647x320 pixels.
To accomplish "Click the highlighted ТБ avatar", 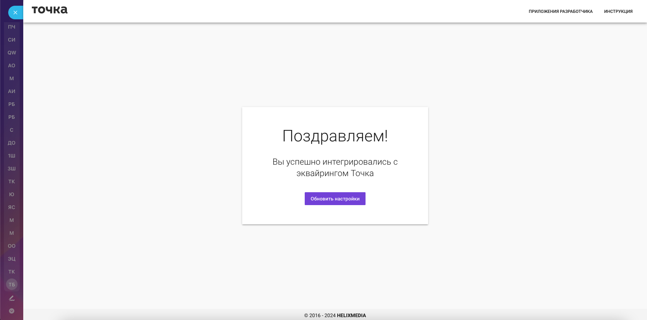I will point(12,285).
